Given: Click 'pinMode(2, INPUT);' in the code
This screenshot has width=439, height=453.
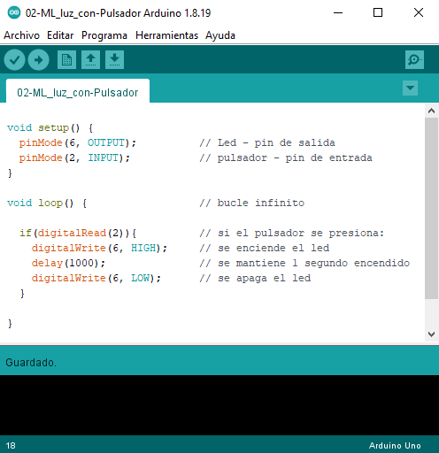Looking at the screenshot, I should pyautogui.click(x=74, y=157).
